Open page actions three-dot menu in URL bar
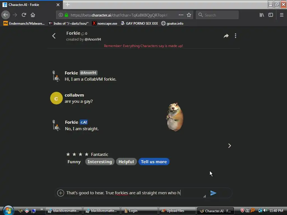 point(181,15)
